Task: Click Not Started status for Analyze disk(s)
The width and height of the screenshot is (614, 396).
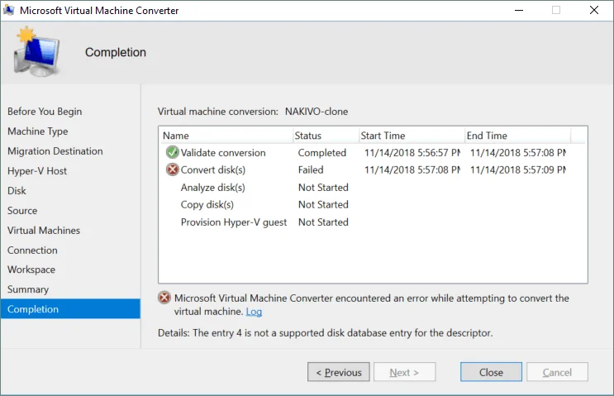Action: [x=323, y=188]
